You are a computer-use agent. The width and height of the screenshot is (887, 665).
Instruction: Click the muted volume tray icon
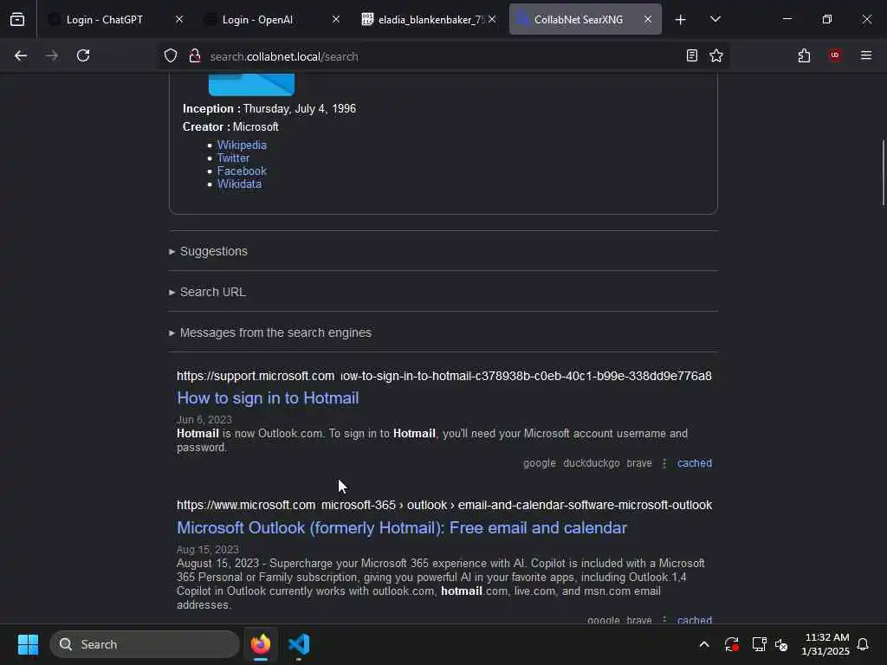point(782,644)
